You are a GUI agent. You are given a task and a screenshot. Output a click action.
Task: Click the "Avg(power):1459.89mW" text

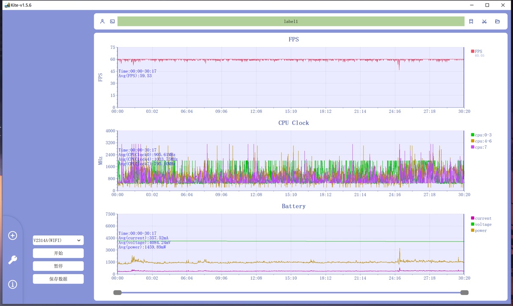[142, 247]
